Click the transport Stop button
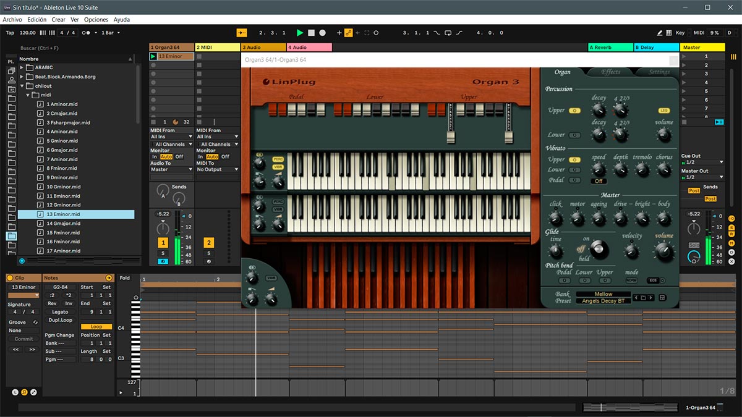742x417 pixels. coord(311,33)
